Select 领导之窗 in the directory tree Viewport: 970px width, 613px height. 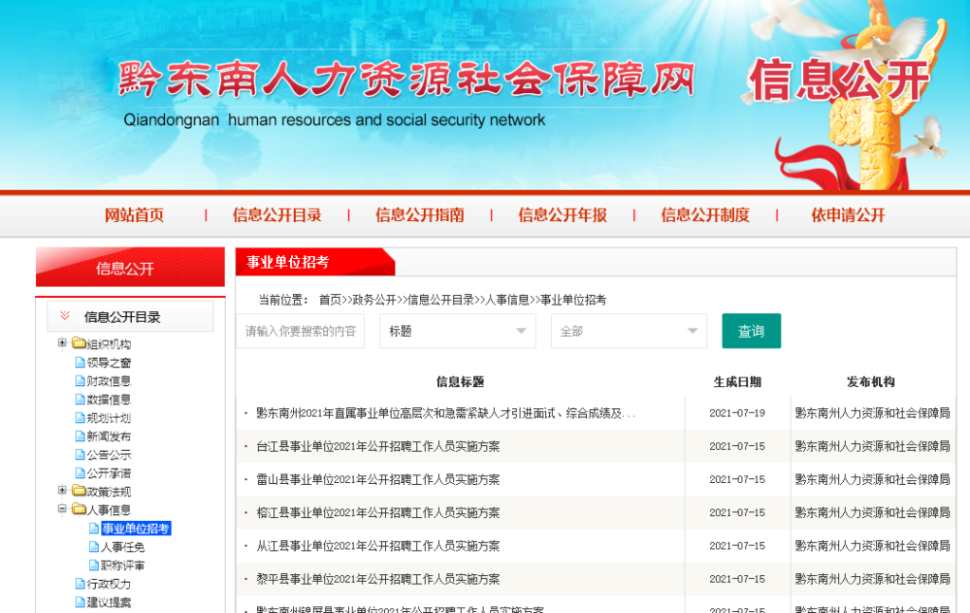[109, 363]
